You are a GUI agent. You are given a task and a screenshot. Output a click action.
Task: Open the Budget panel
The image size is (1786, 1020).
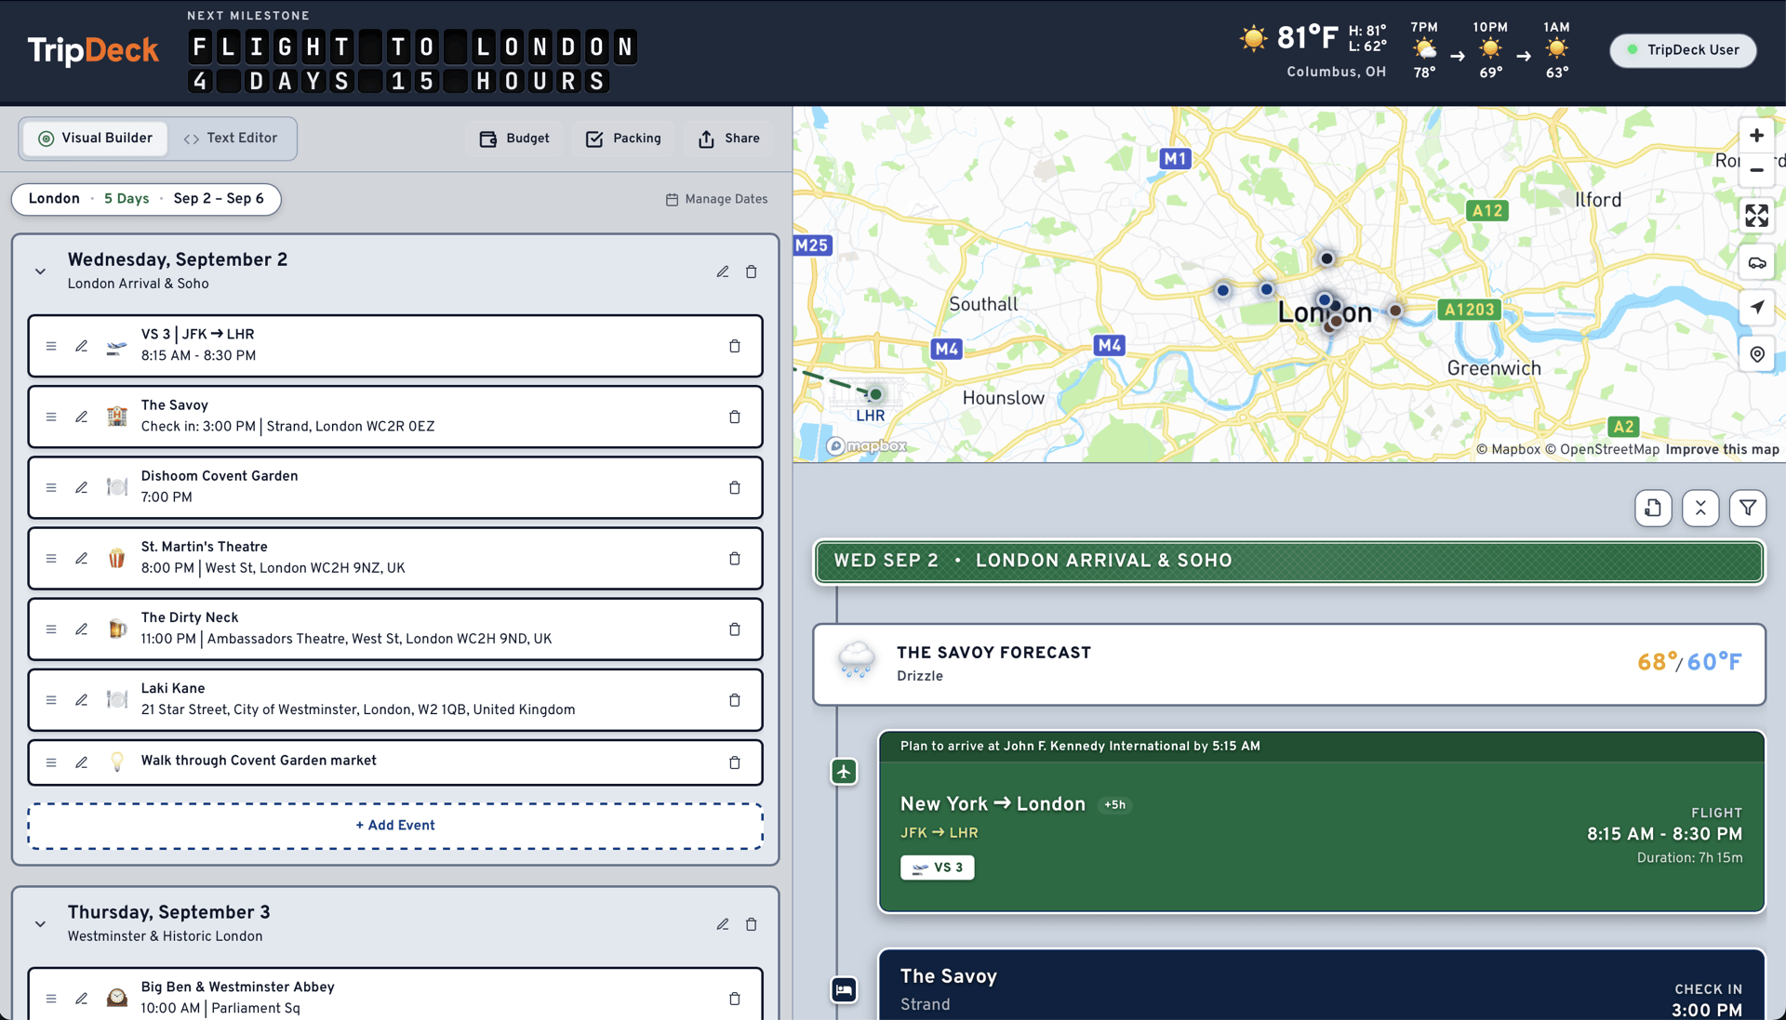point(514,139)
